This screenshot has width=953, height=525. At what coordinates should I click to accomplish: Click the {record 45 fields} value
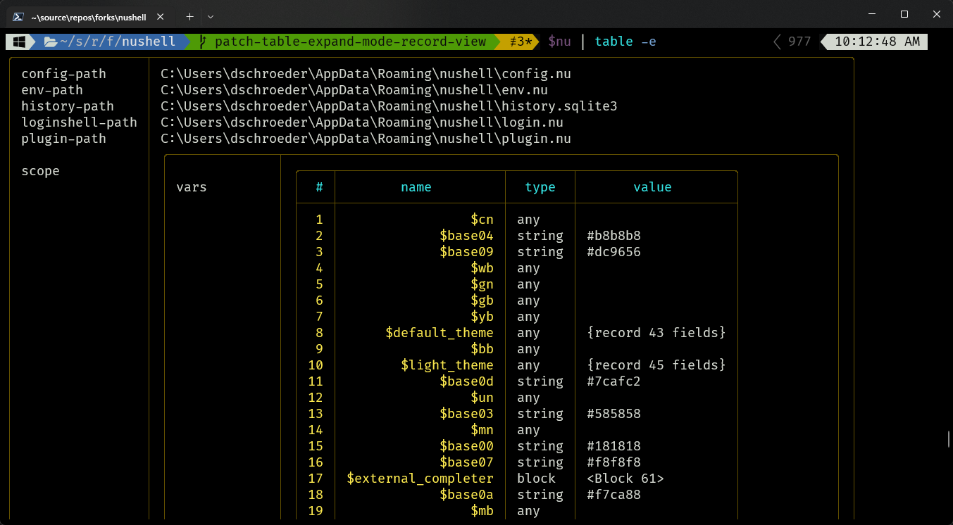point(656,365)
